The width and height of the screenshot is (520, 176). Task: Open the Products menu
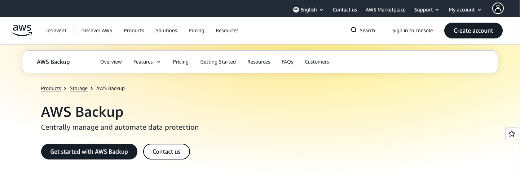(134, 31)
